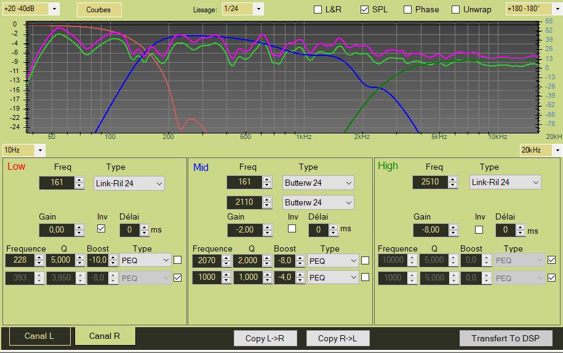
Task: Uncheck the Low channel Inv checkbox
Action: tap(102, 228)
